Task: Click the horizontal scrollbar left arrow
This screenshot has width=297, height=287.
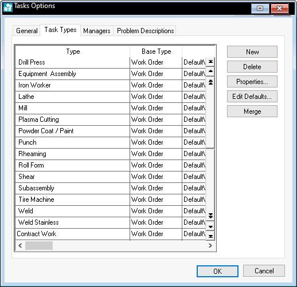Action: pos(20,245)
